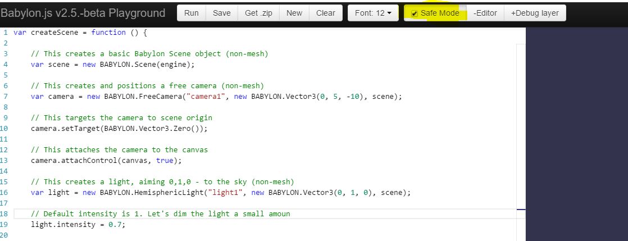628x241 pixels.
Task: Click line number 13 in gutter
Action: [x=4, y=161]
